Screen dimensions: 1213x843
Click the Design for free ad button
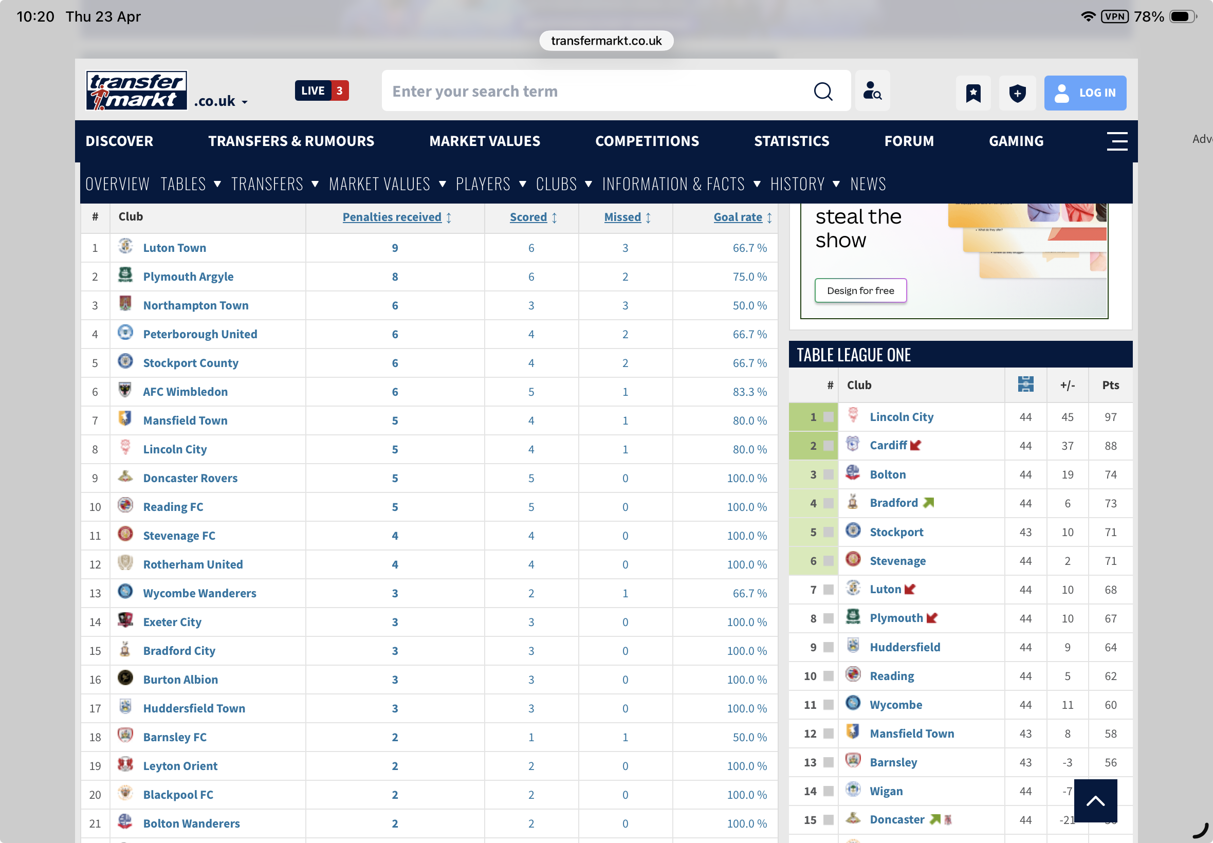860,290
